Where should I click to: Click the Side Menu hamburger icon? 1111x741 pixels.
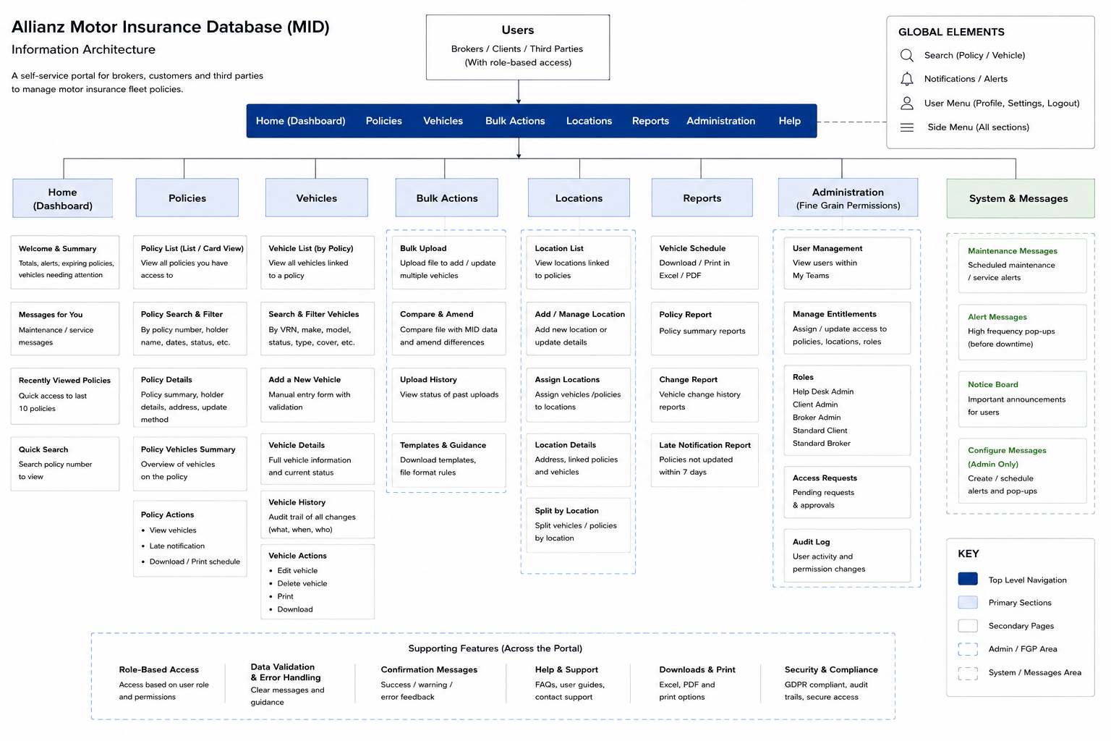pos(906,127)
